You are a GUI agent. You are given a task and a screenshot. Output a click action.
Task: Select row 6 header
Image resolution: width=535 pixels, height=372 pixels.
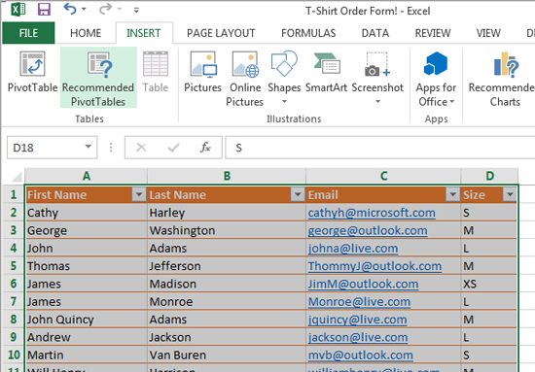pyautogui.click(x=14, y=284)
